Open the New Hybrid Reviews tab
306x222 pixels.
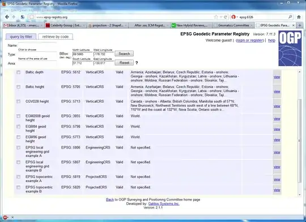(191, 25)
